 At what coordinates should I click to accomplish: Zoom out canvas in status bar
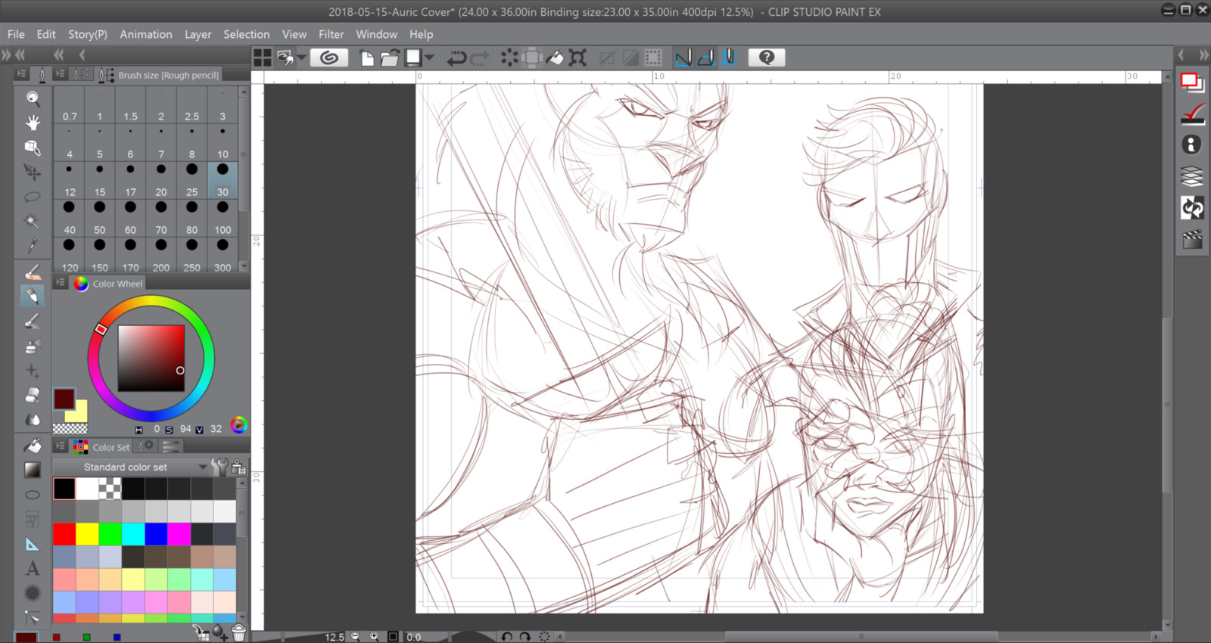point(356,637)
